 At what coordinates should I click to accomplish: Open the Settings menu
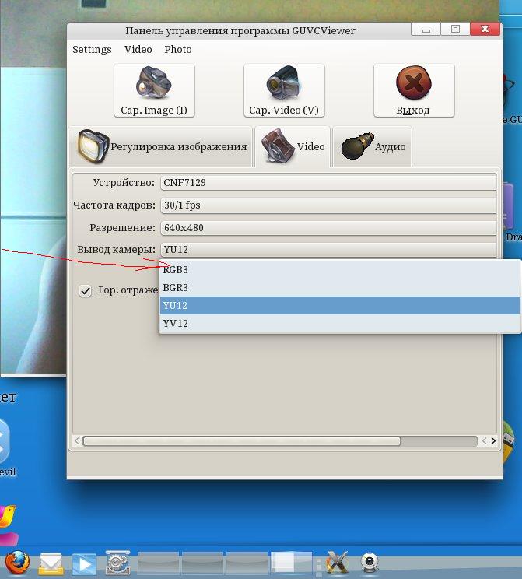point(92,50)
